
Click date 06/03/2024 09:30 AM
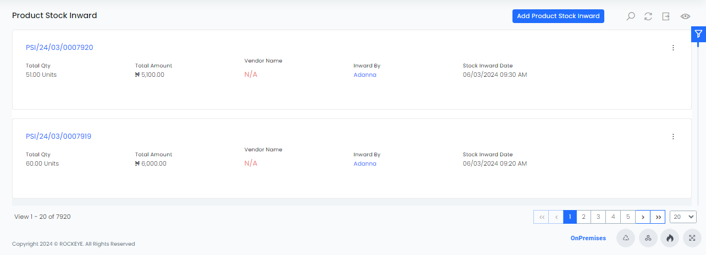pos(495,75)
